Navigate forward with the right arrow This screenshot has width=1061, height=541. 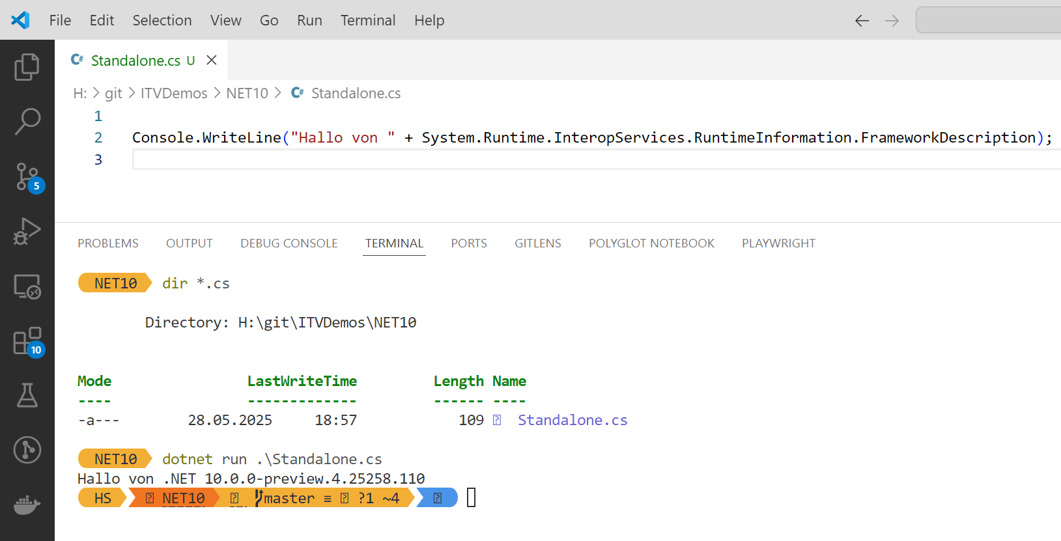coord(892,21)
